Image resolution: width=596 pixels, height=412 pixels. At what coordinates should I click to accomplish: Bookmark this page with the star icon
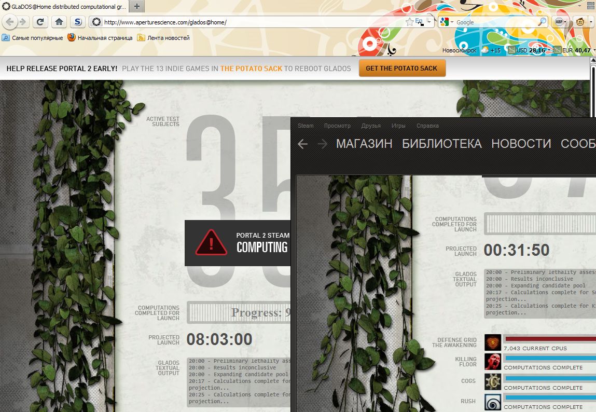tap(409, 22)
